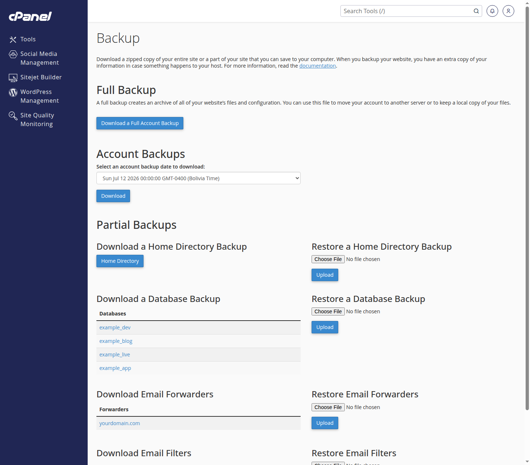Open Site Quality Monitoring

pyautogui.click(x=37, y=120)
